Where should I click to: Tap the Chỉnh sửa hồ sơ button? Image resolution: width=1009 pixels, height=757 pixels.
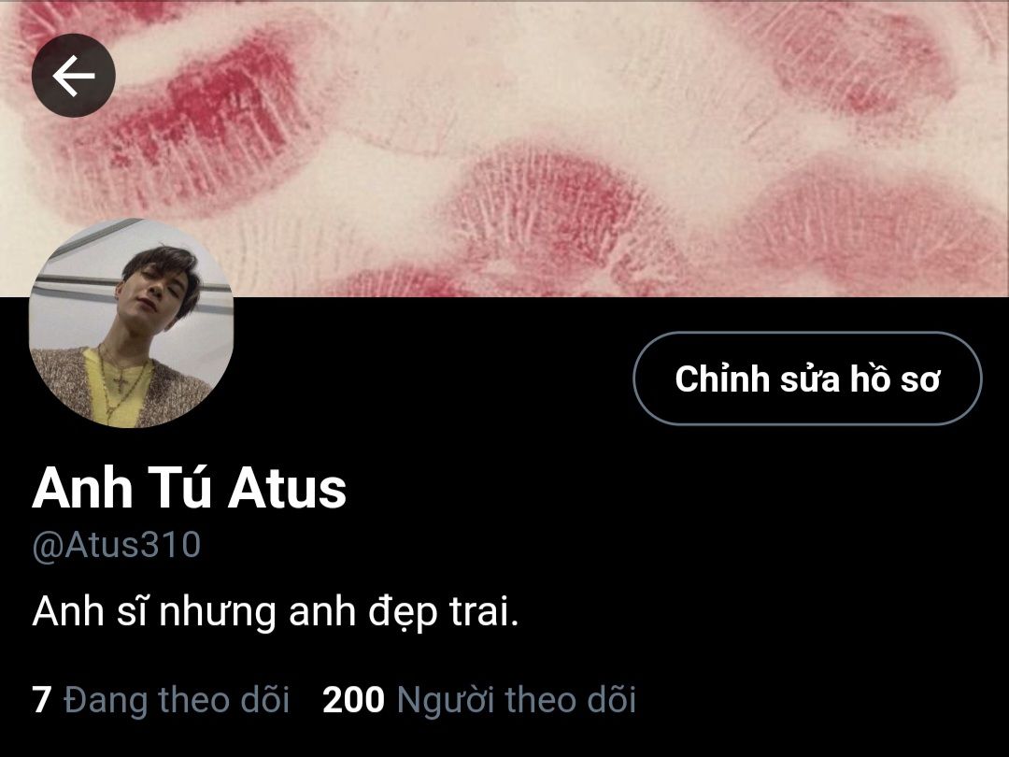click(807, 378)
